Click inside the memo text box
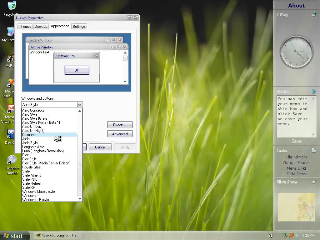The height and width of the screenshot is (240, 320). point(294,116)
